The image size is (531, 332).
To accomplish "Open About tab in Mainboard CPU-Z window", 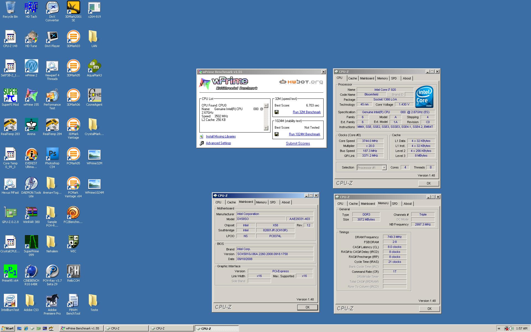I will (286, 202).
